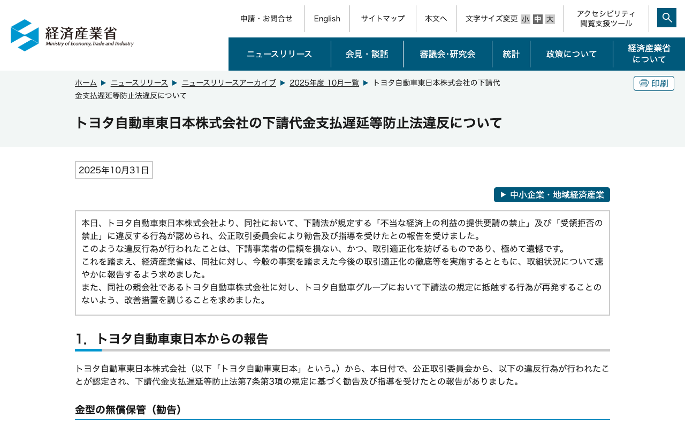Open the 政策について menu
685x428 pixels.
point(572,54)
